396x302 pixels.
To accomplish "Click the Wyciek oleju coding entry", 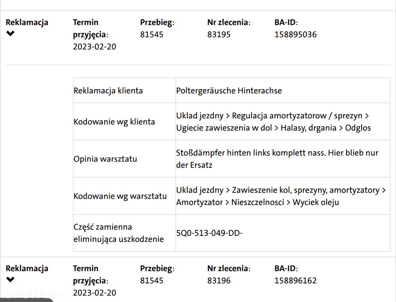I will (316, 202).
